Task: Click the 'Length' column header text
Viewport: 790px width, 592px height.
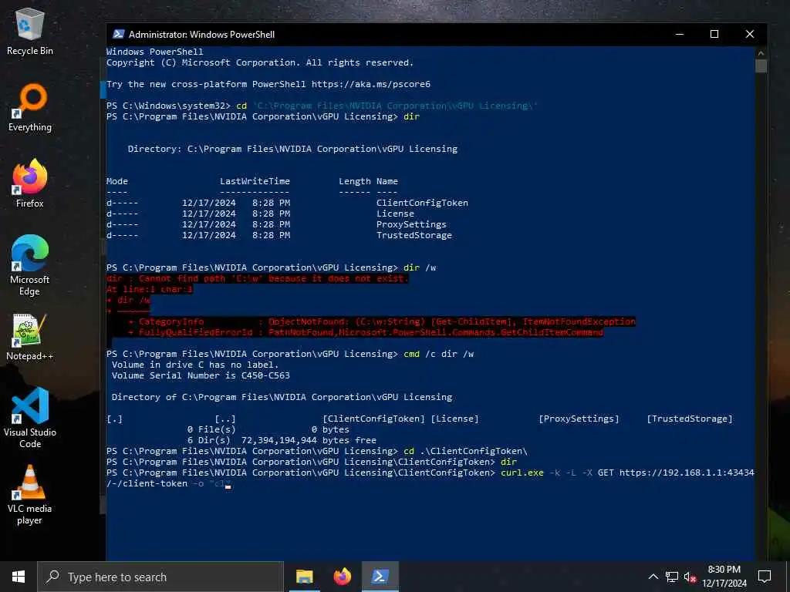Action: coord(355,181)
